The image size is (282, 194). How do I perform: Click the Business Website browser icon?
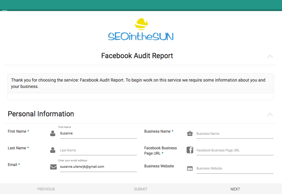click(x=190, y=168)
